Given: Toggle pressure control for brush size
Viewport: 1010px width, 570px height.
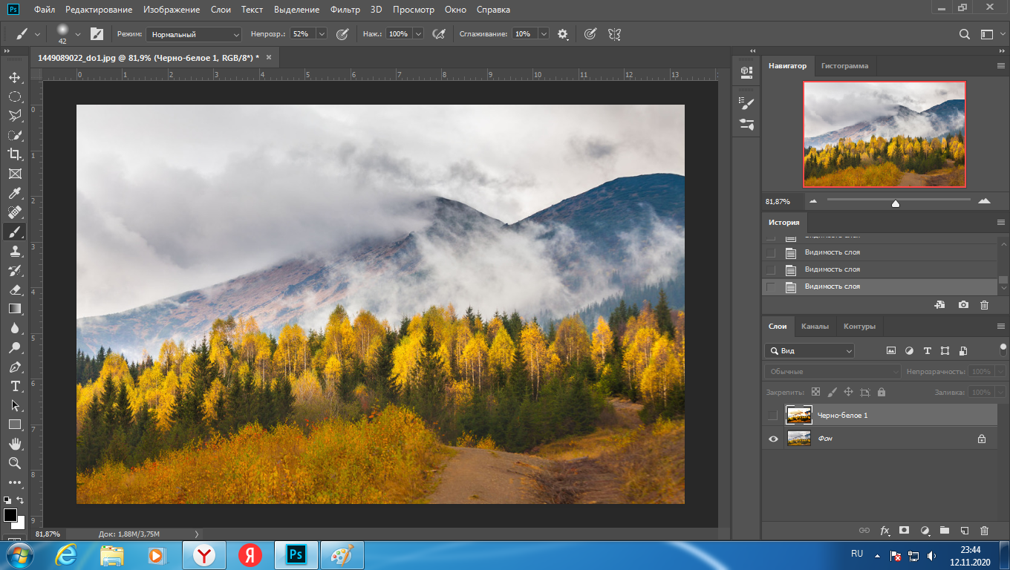Looking at the screenshot, I should [x=590, y=34].
